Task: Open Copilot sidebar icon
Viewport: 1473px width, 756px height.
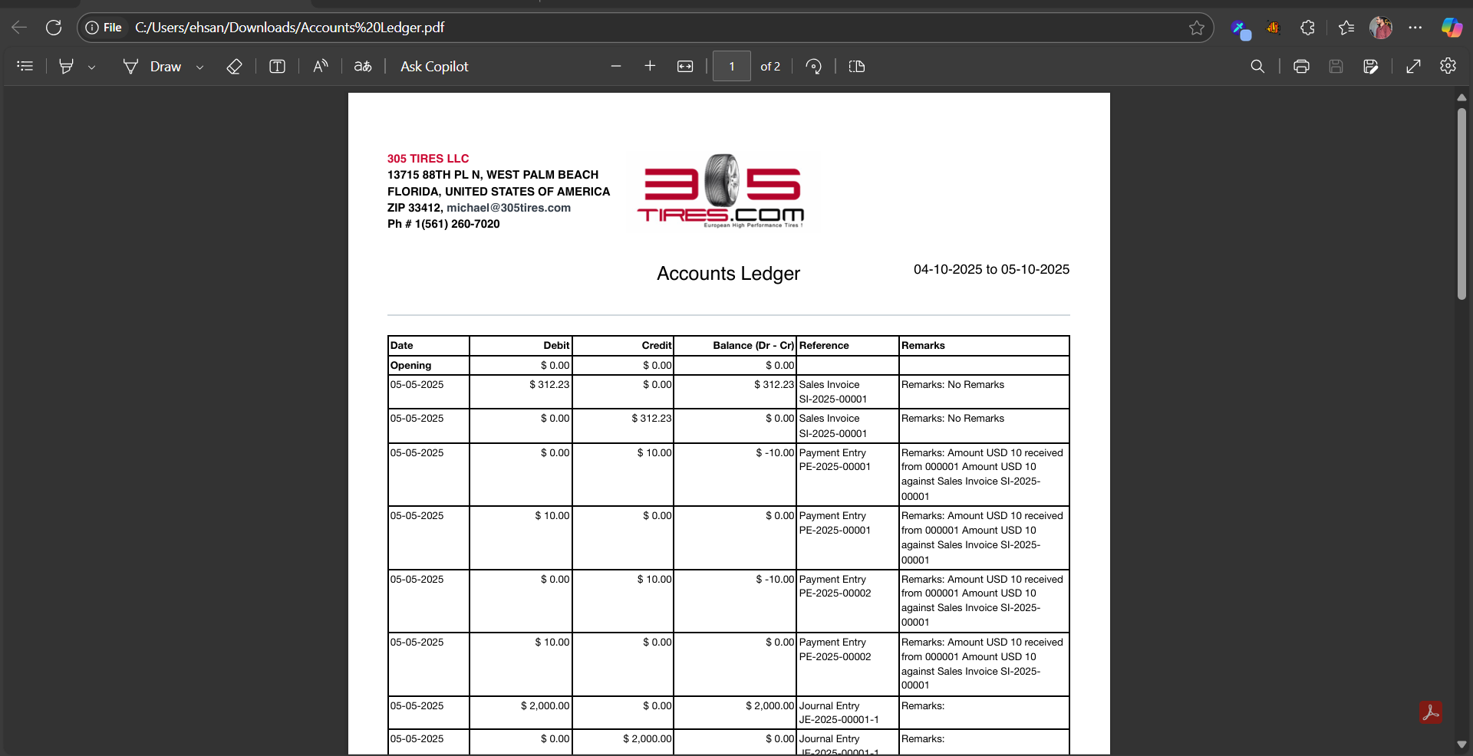Action: [1451, 28]
